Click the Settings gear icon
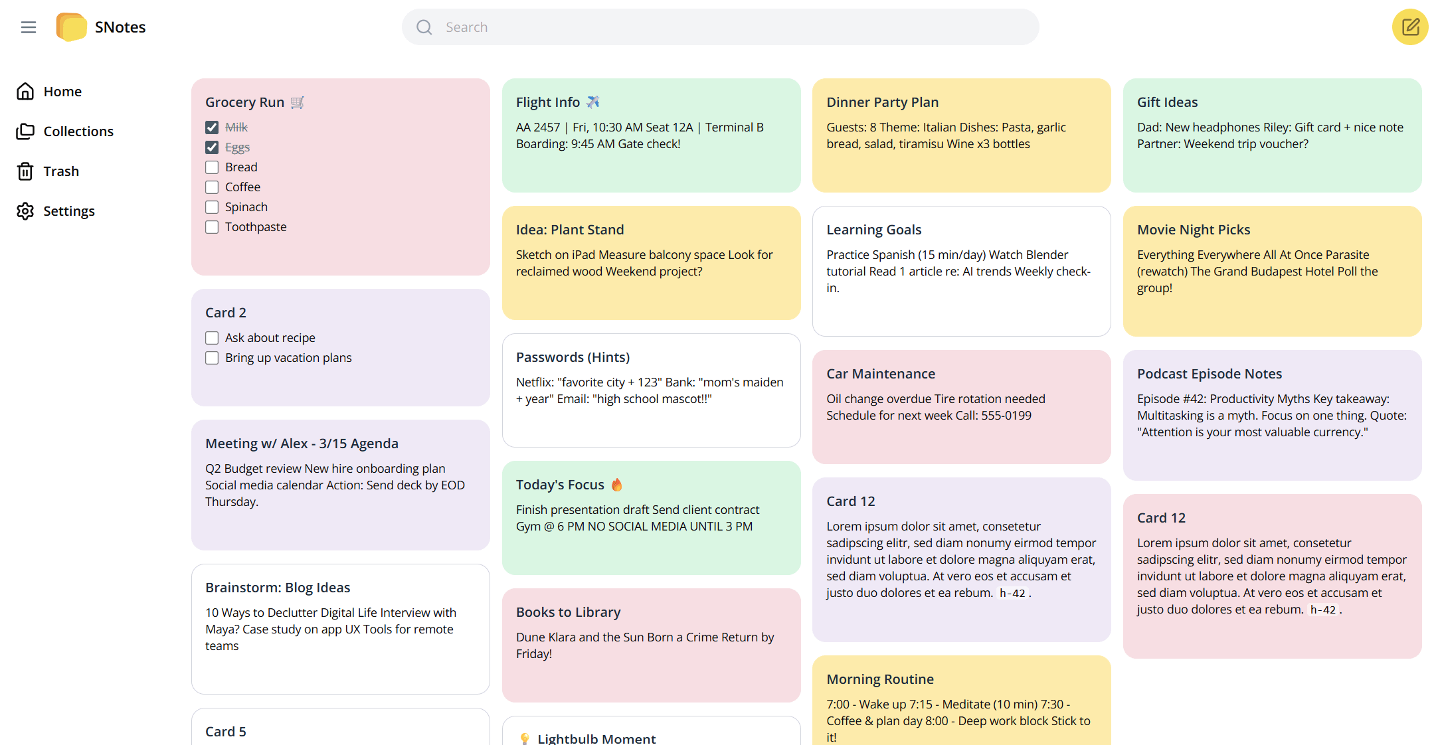The width and height of the screenshot is (1440, 745). [x=25, y=211]
